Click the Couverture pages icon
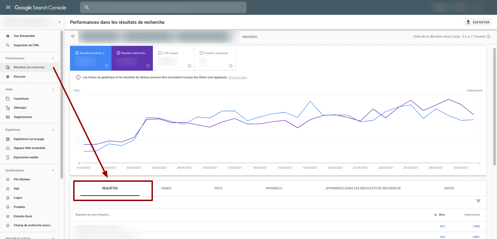The width and height of the screenshot is (497, 239). 8,99
